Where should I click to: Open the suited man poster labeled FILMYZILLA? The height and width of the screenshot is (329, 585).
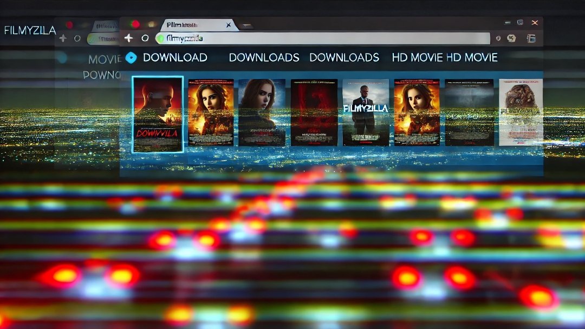coord(366,112)
